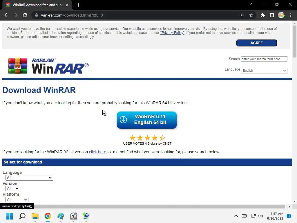
Task: Click the scroll down arrow
Action: pyautogui.click(x=294, y=202)
